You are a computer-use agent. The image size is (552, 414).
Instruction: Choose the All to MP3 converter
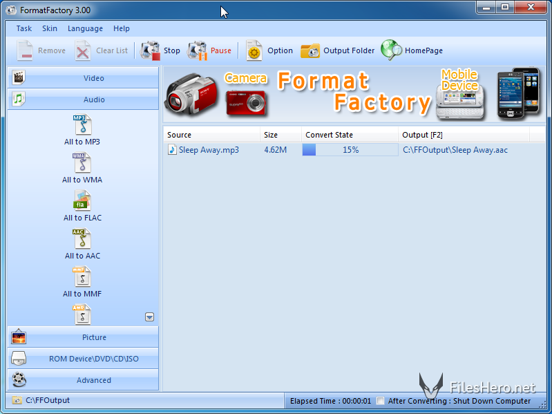[82, 130]
